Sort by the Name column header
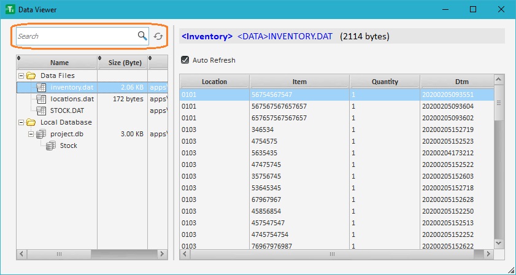Image resolution: width=516 pixels, height=275 pixels. tap(60, 63)
